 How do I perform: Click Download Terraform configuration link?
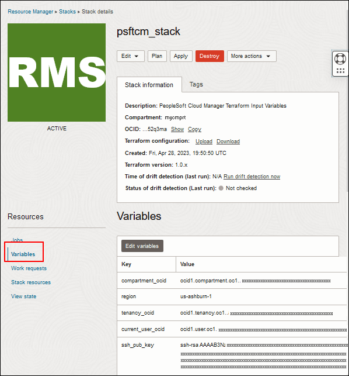pyautogui.click(x=228, y=142)
